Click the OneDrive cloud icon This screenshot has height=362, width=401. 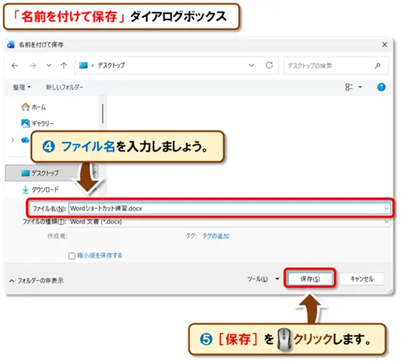25,140
